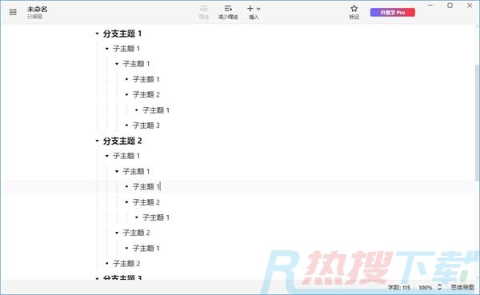This screenshot has width=480, height=295.
Task: Close the Xmind window
Action: (470, 6)
